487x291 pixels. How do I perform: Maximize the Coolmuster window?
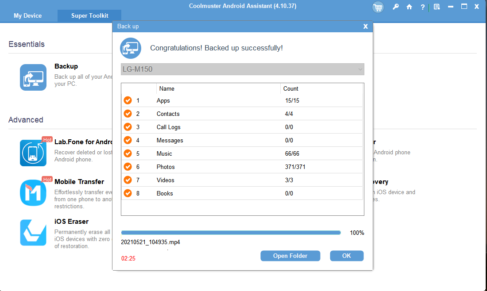pyautogui.click(x=464, y=7)
